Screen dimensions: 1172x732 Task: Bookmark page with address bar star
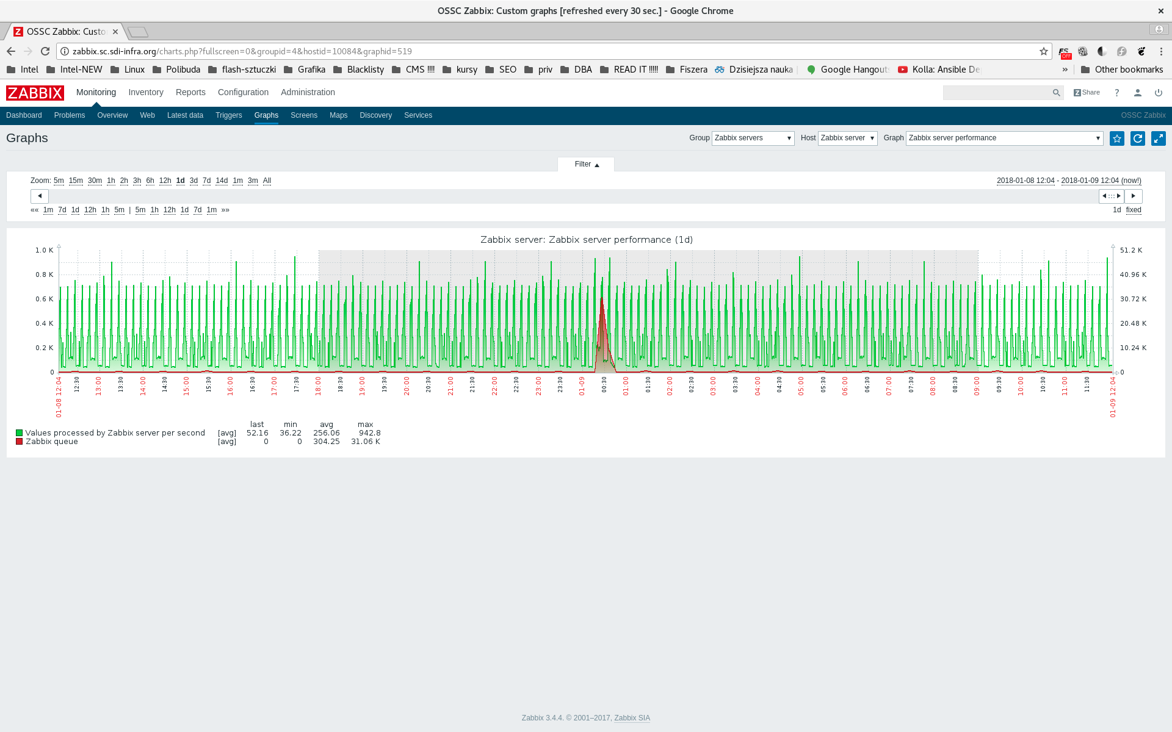coord(1043,51)
